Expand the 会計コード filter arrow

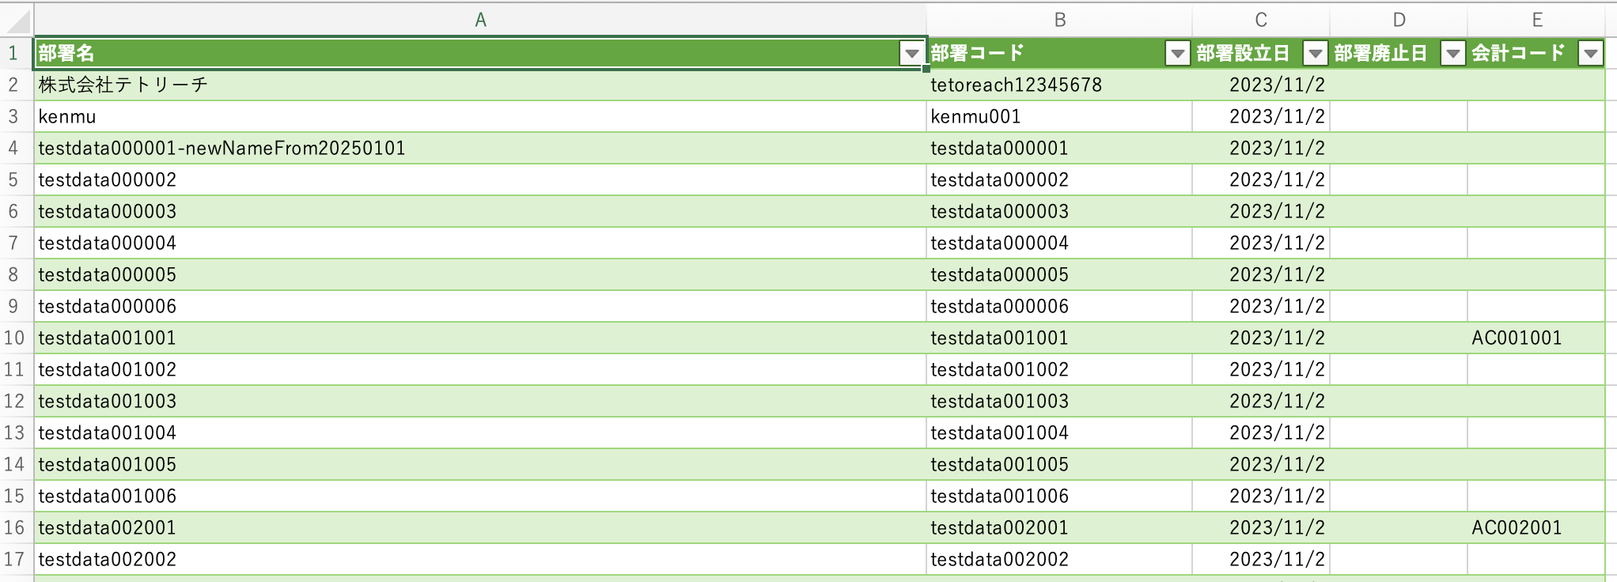[x=1590, y=54]
